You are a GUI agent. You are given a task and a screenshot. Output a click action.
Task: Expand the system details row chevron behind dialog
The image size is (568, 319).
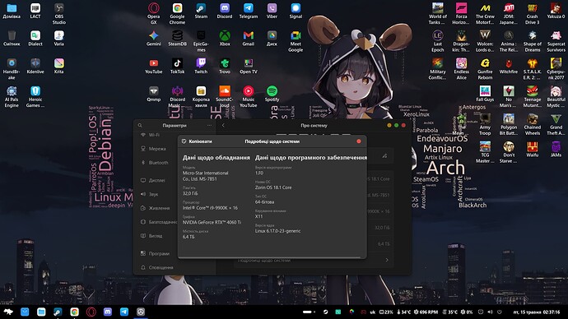(387, 260)
